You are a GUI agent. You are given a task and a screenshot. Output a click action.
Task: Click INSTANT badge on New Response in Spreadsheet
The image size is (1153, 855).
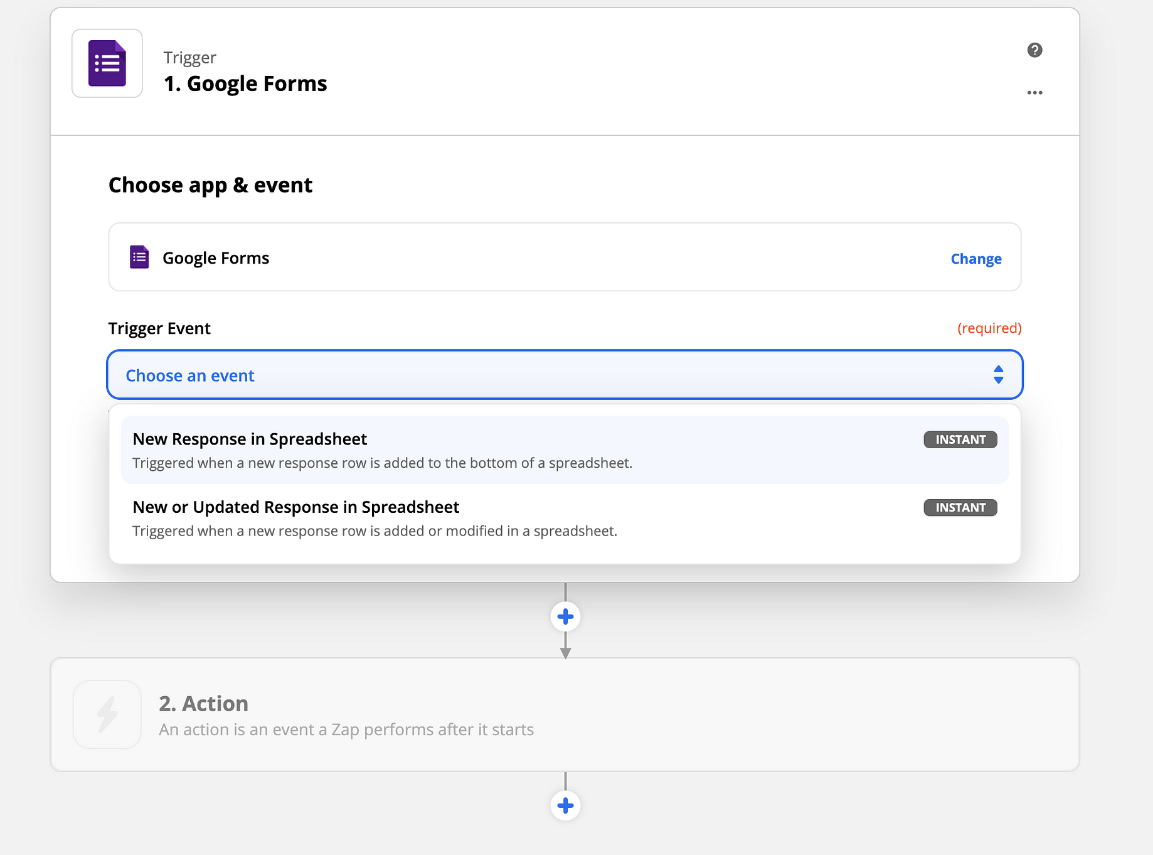[x=960, y=439]
